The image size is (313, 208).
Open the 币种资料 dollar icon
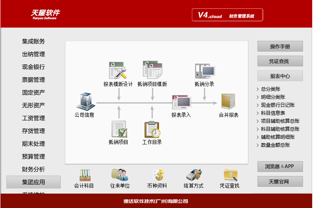[158, 175]
